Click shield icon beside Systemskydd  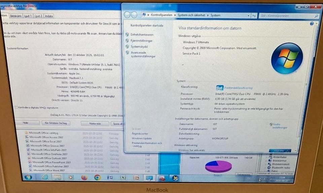[x=127, y=46]
